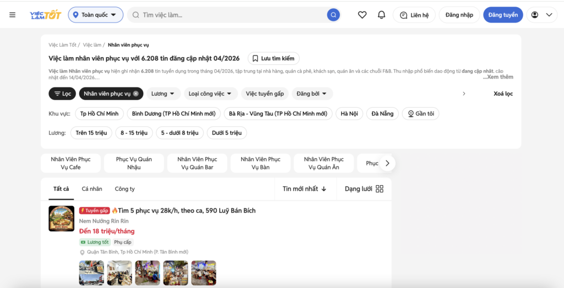564x288 pixels.
Task: Select Tp Hồ Chí Minh area chip
Action: click(99, 114)
